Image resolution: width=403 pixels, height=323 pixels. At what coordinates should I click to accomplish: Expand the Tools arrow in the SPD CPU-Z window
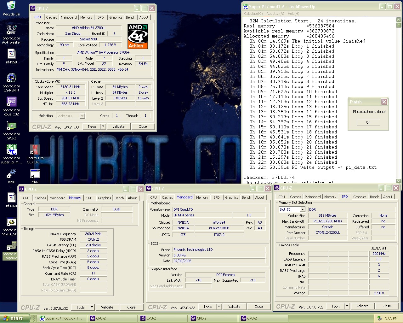[347, 306]
